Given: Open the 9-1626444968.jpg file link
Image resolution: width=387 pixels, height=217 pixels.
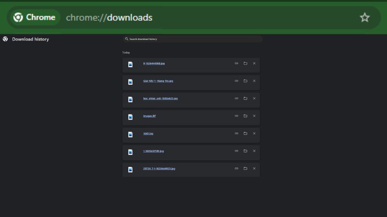Looking at the screenshot, I should [x=154, y=63].
